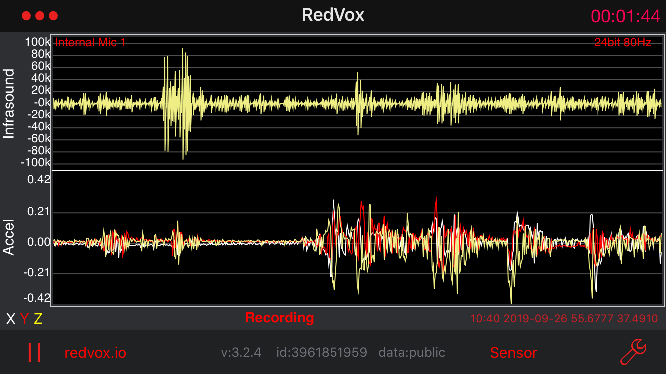The height and width of the screenshot is (374, 666).
Task: Select the Internal Mic 1 label
Action: tap(90, 43)
